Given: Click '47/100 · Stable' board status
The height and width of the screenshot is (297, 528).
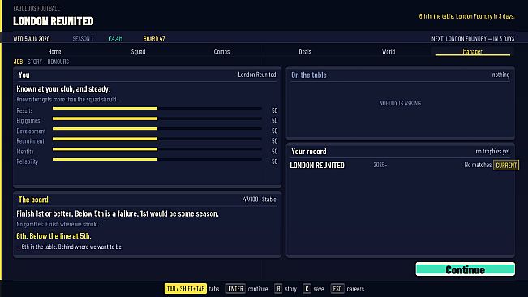Looking at the screenshot, I should 260,200.
